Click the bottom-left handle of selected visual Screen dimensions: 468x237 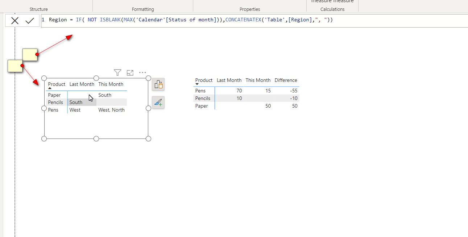pos(44,138)
